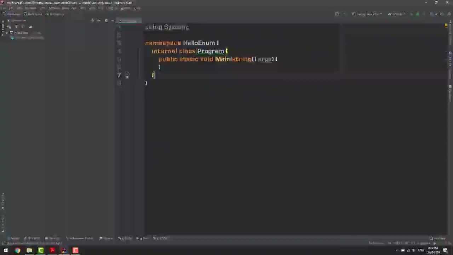
Task: Click the 'HelloEnum' namespace name in the editor
Action: (x=199, y=43)
